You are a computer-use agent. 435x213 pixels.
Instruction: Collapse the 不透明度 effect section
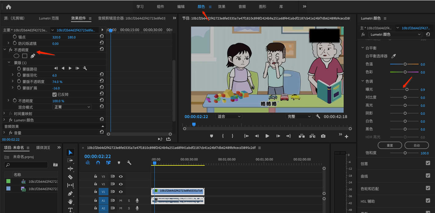(x=5, y=50)
